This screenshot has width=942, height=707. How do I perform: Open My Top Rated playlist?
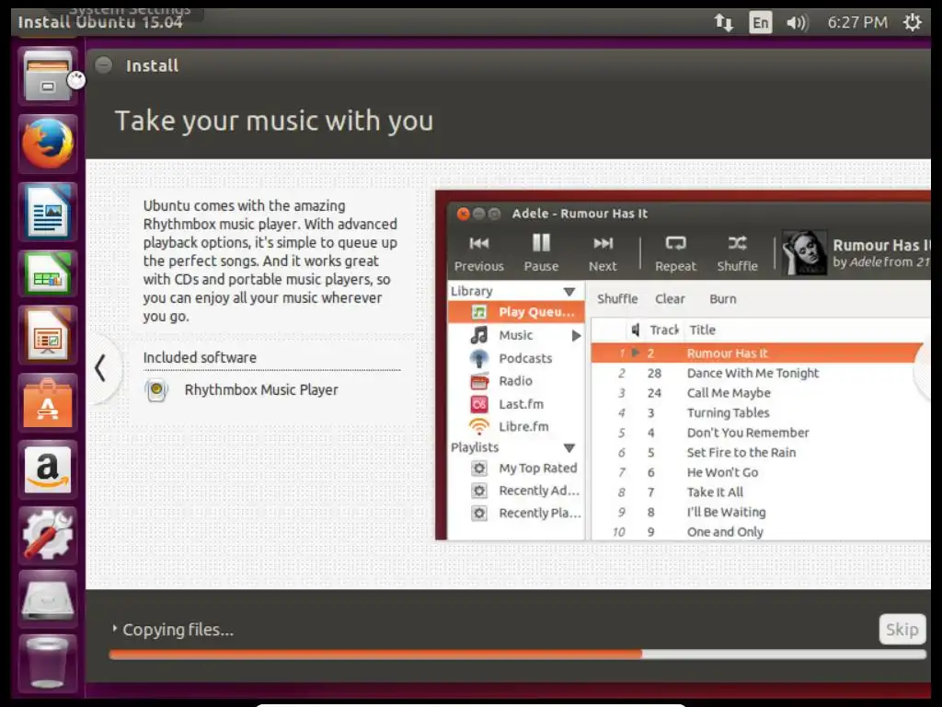[x=516, y=469]
